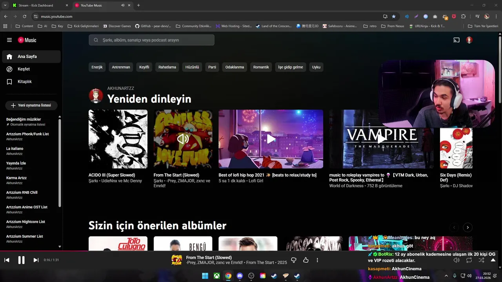Open Xbox app from the taskbar

coord(216,276)
